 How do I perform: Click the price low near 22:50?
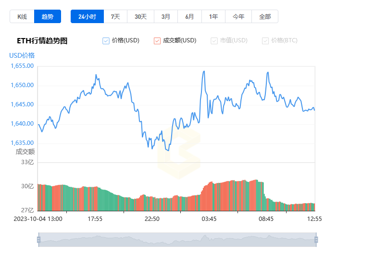(152, 148)
